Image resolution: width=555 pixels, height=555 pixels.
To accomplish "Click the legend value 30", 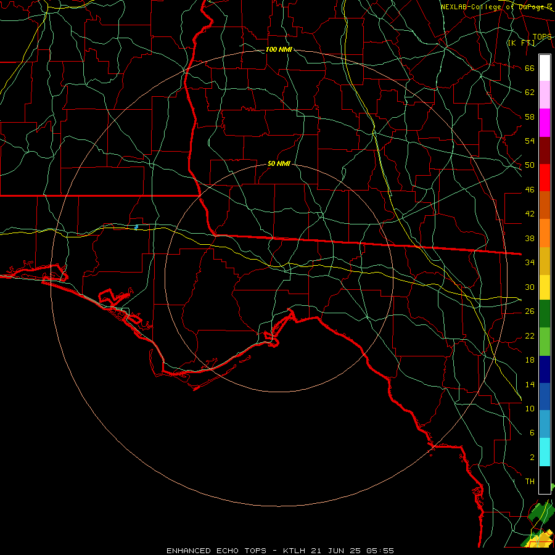I will click(x=530, y=287).
